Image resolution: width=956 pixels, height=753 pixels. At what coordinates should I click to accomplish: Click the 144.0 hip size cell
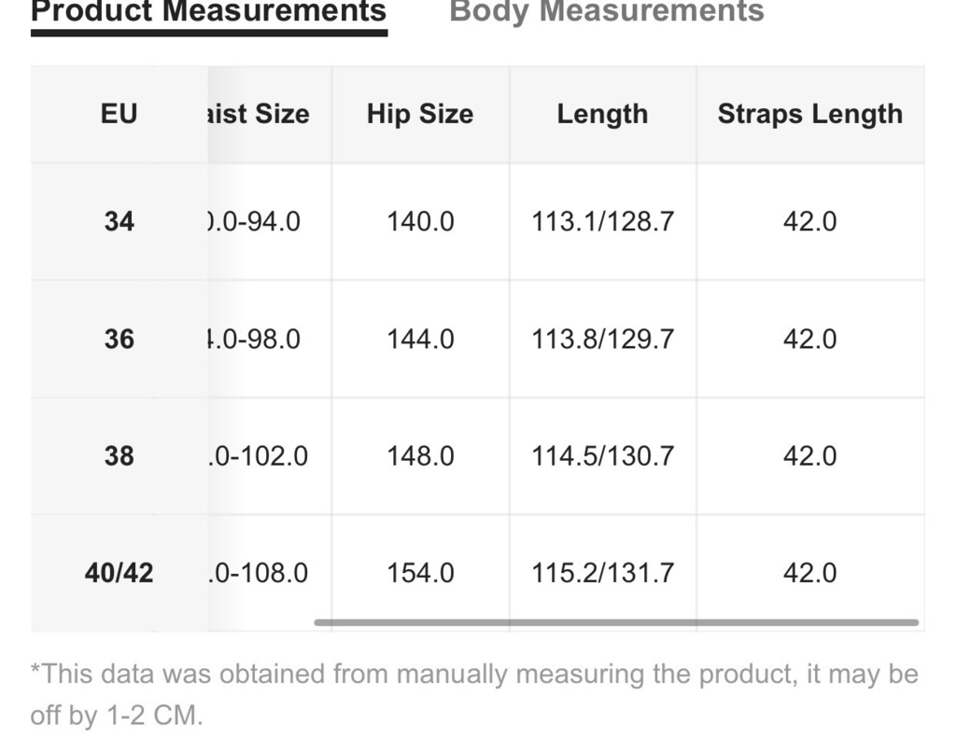[x=420, y=339]
